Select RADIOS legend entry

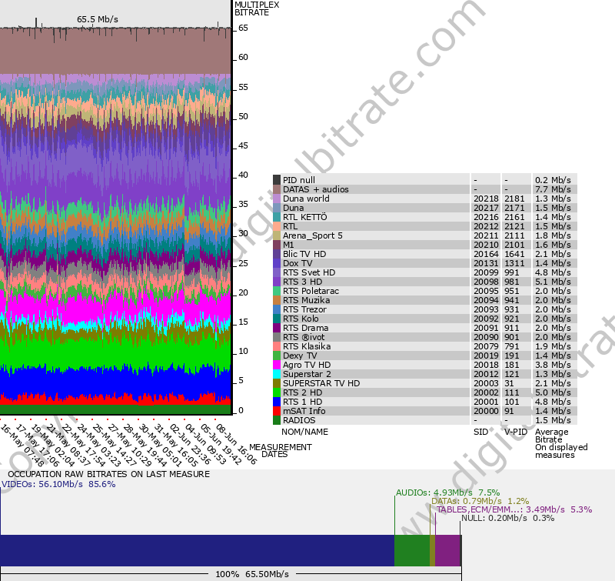tap(299, 420)
